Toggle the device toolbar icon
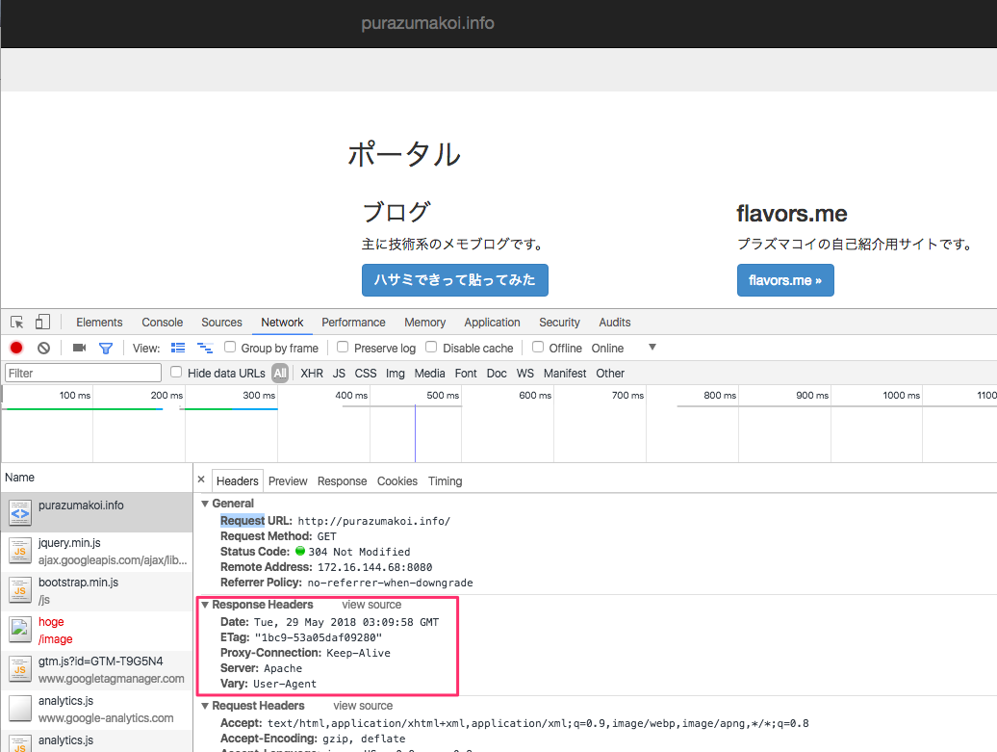This screenshot has height=752, width=997. pos(42,322)
